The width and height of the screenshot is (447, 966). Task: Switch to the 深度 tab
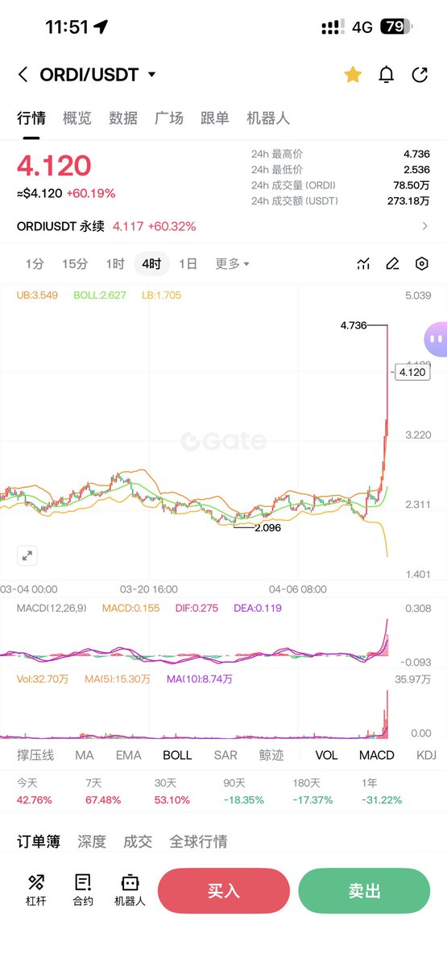click(x=92, y=841)
